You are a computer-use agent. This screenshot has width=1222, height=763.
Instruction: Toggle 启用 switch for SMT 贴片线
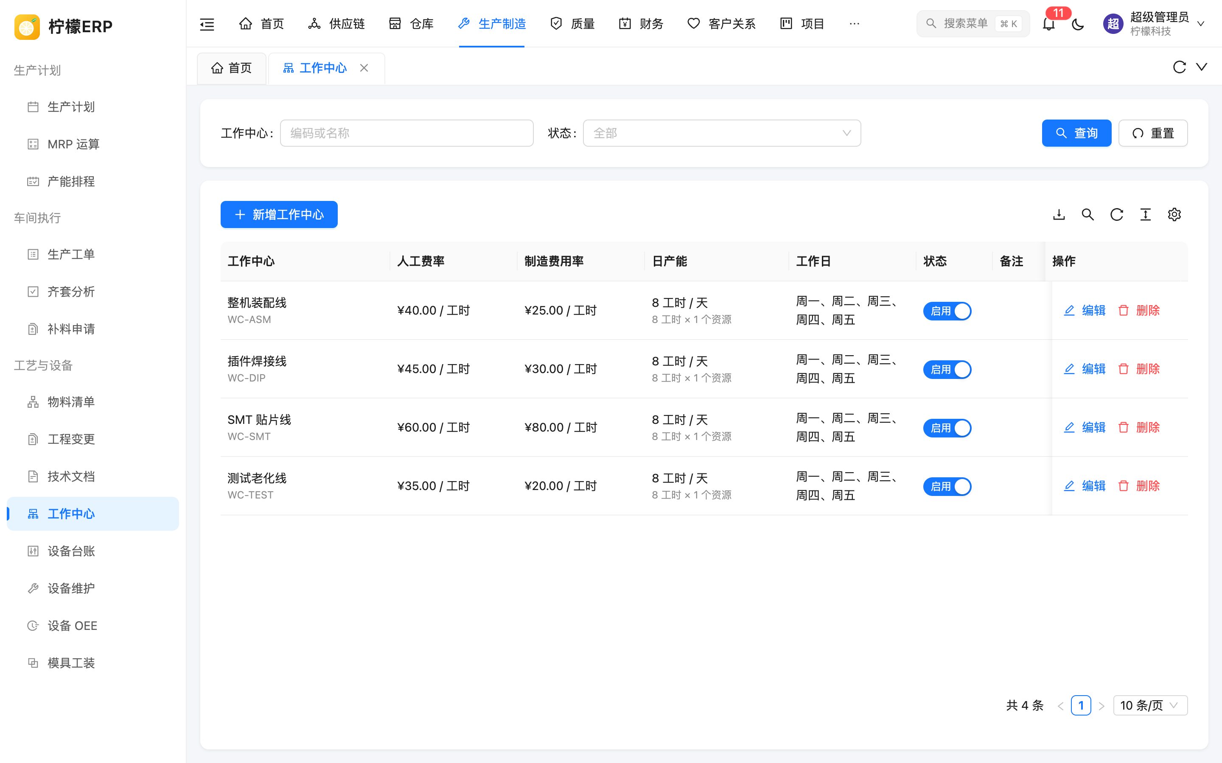[x=947, y=428]
